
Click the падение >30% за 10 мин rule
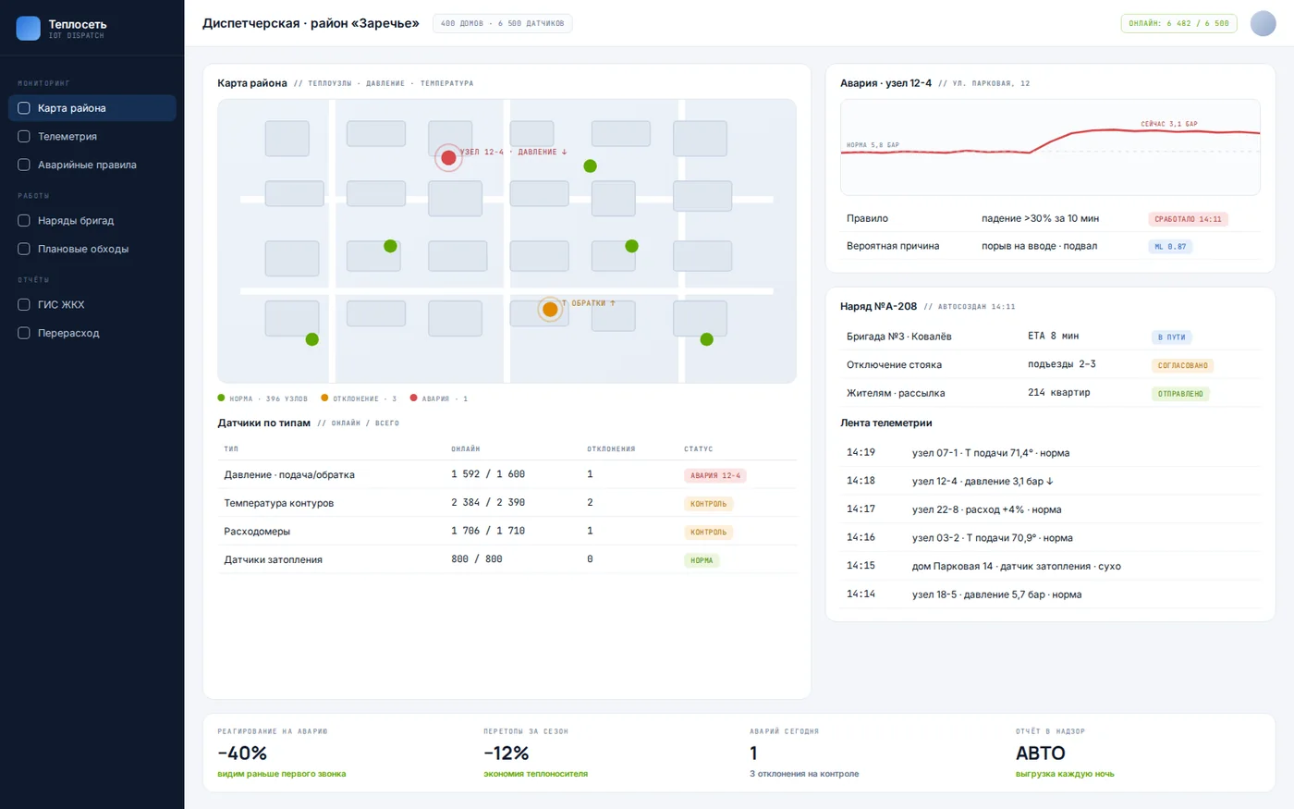click(x=1040, y=218)
